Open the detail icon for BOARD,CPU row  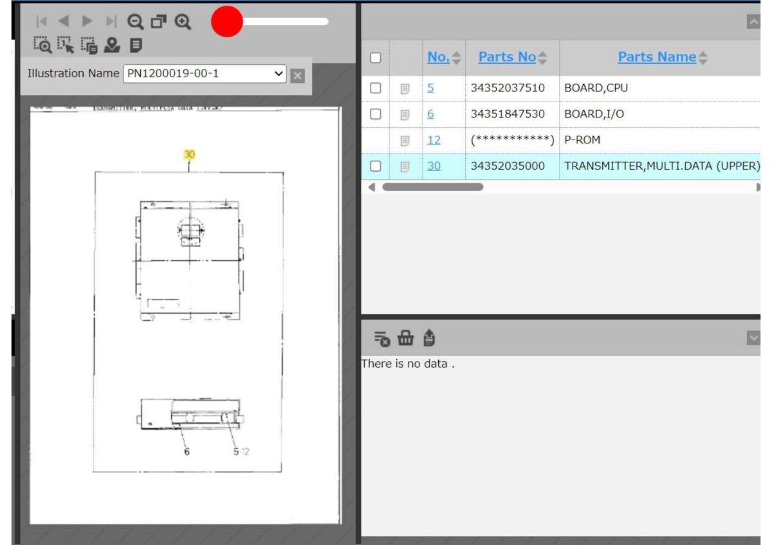[x=405, y=89]
